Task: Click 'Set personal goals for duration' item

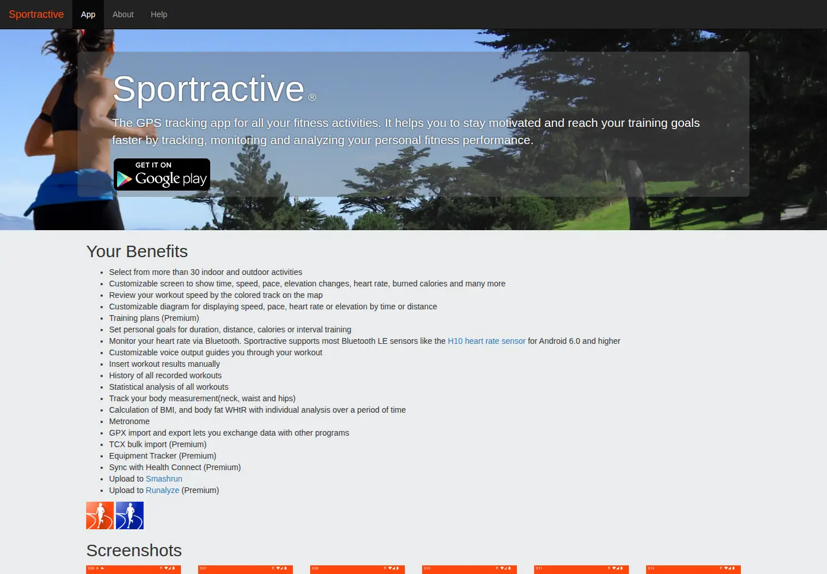Action: click(230, 329)
